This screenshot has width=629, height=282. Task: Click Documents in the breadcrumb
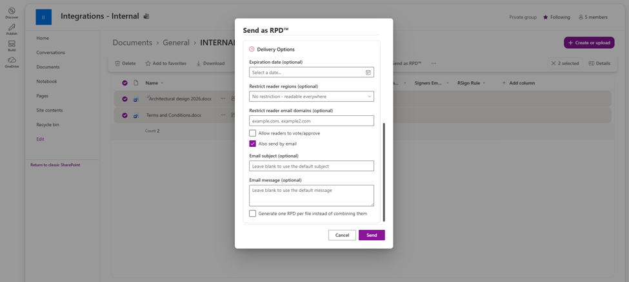pyautogui.click(x=132, y=42)
